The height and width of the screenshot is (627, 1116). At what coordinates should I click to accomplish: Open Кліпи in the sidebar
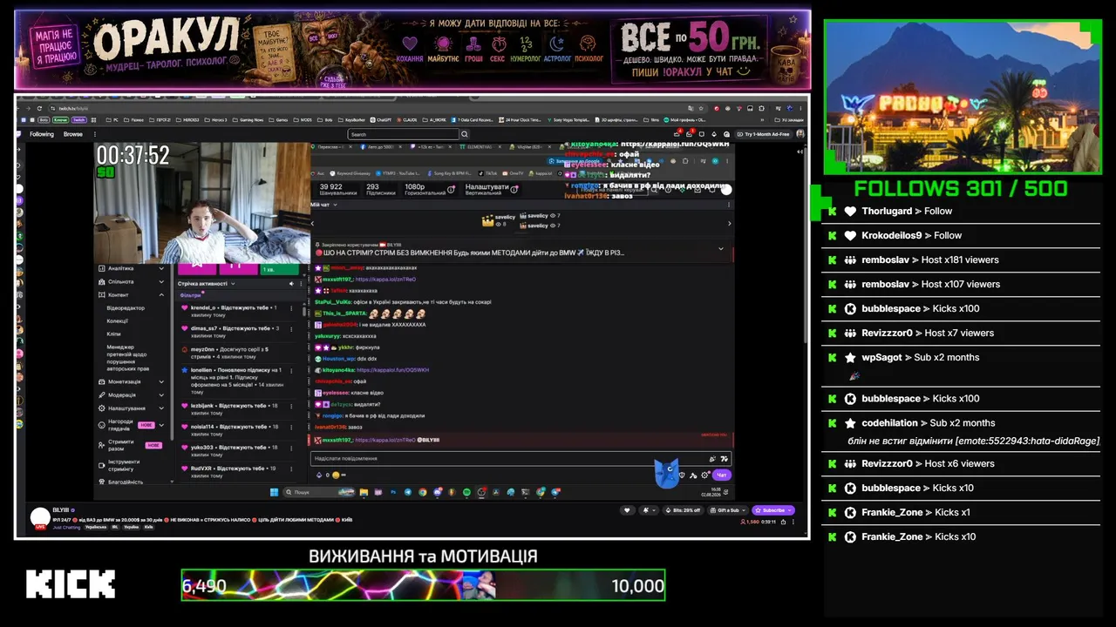coord(114,334)
